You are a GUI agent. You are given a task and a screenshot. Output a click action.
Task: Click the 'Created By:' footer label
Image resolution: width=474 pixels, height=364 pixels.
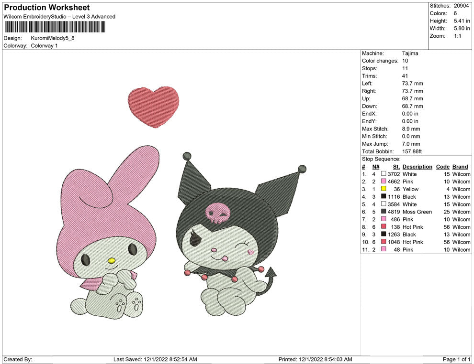point(18,359)
